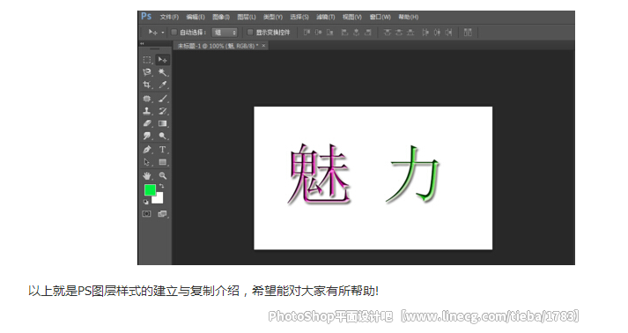This screenshot has width=628, height=333.
Task: Collapse the toolbox double-arrow expander
Action: [x=142, y=43]
